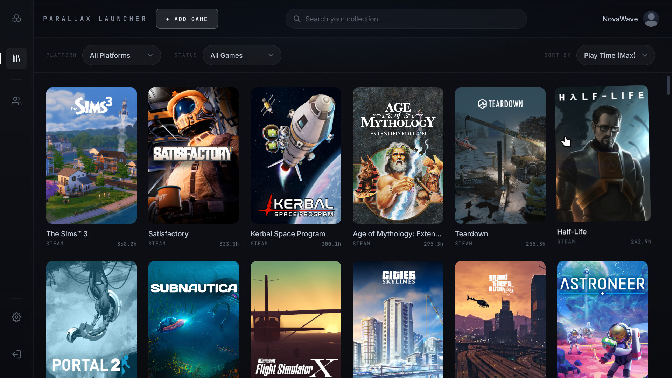Open the Portal 2 cover art
The height and width of the screenshot is (378, 672).
tap(91, 319)
